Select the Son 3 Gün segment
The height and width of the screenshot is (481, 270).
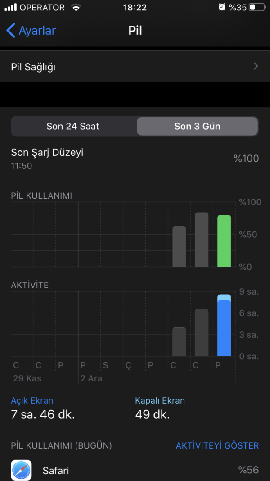coord(197,126)
